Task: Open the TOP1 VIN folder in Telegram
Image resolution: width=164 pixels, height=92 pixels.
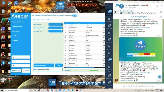Action: coord(109,83)
